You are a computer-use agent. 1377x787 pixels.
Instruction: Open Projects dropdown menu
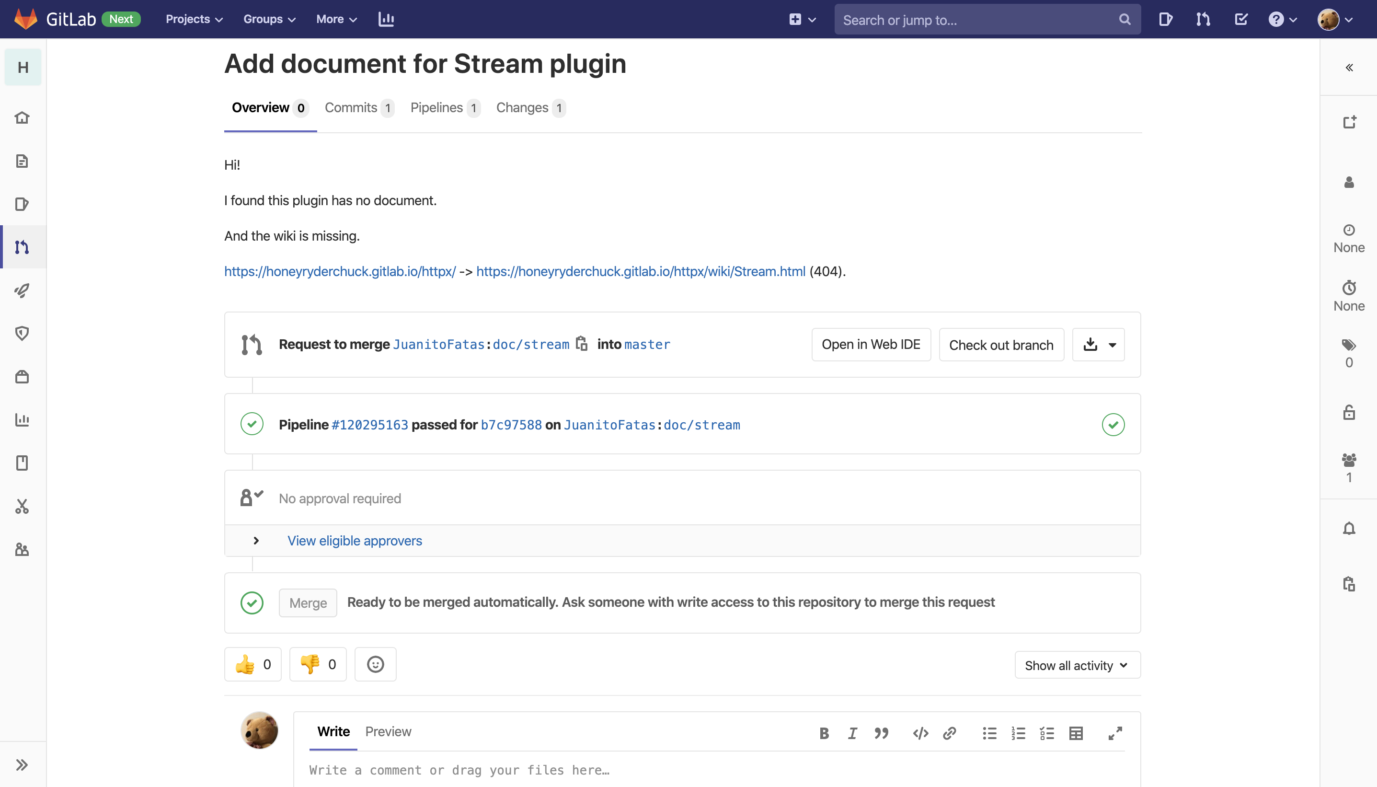[194, 19]
